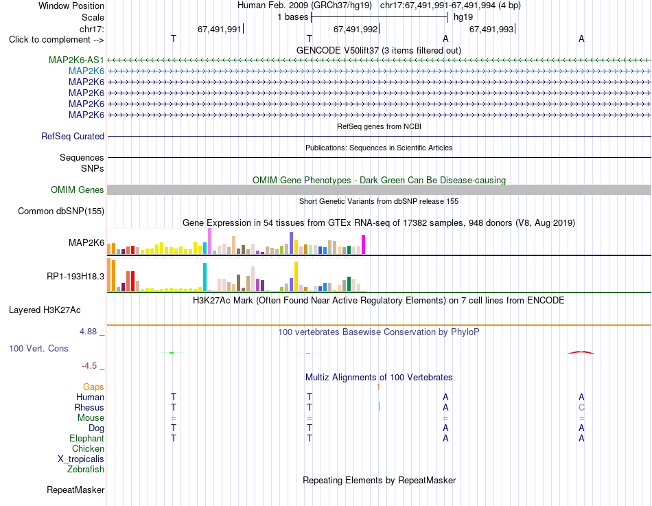Click the tall violet bar in MAP2K6 chart
Image resolution: width=652 pixels, height=506 pixels.
point(209,241)
